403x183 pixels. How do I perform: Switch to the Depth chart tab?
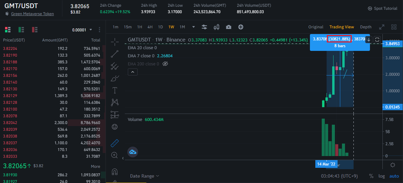pos(366,27)
